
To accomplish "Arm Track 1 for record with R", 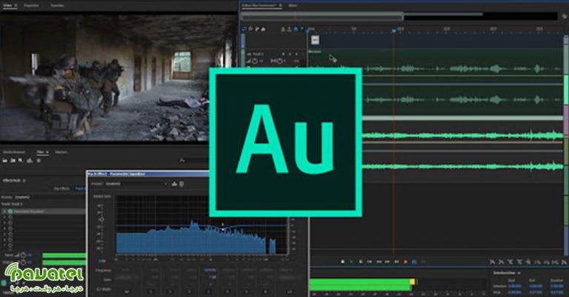I will 296,54.
